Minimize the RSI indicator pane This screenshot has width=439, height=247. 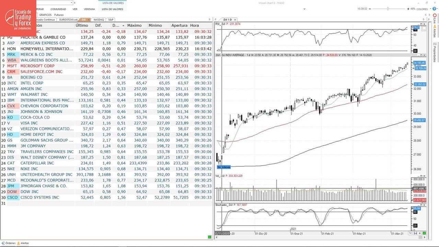click(x=418, y=24)
